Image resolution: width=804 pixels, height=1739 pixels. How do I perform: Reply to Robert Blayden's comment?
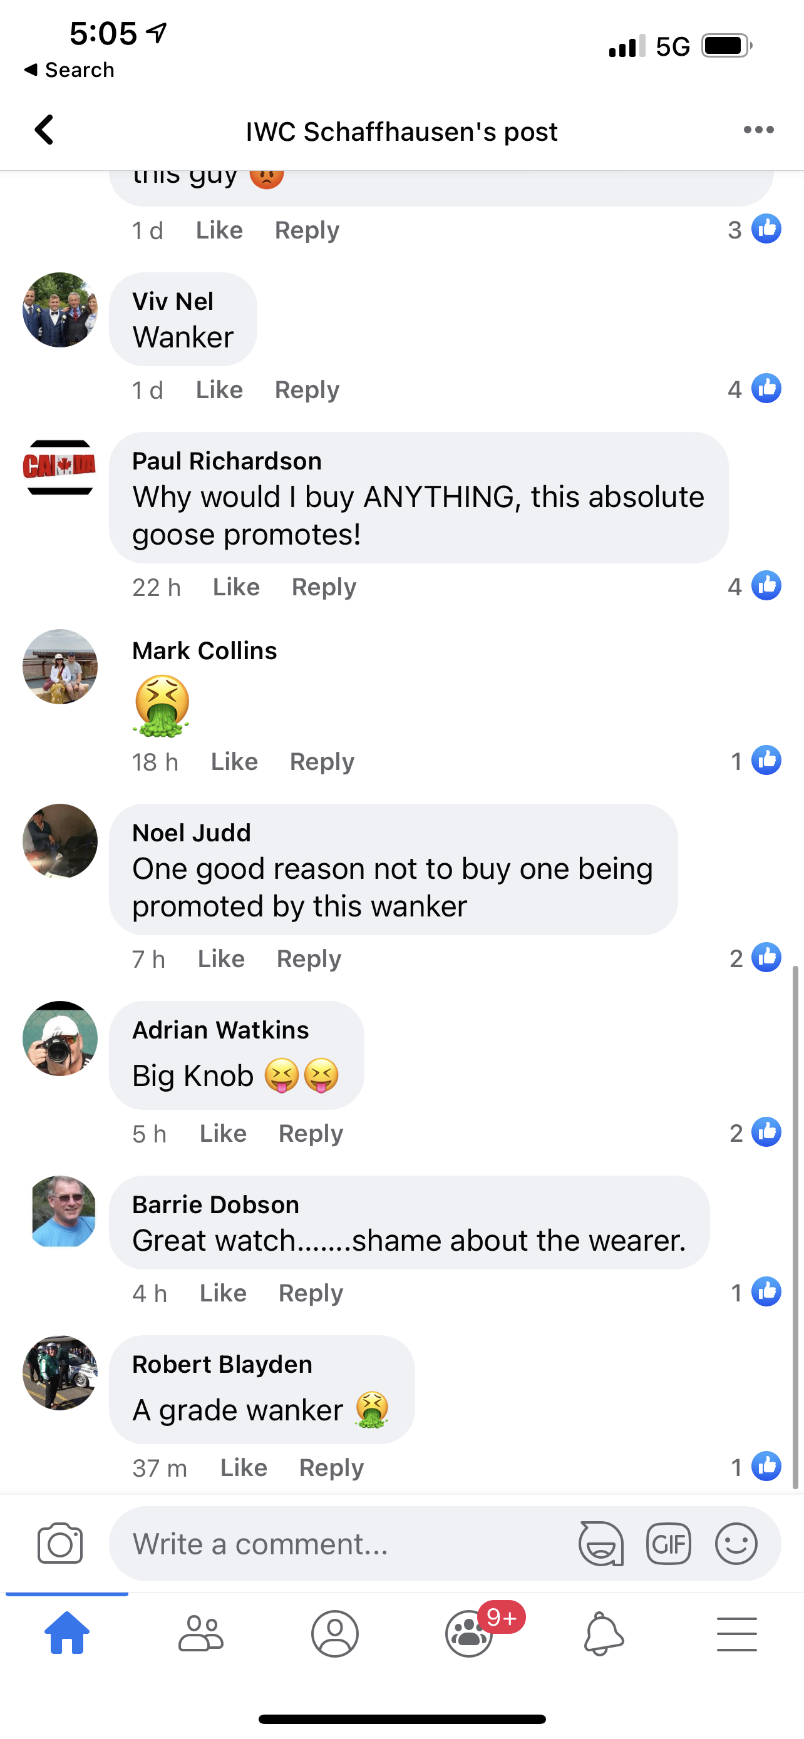point(331,1469)
